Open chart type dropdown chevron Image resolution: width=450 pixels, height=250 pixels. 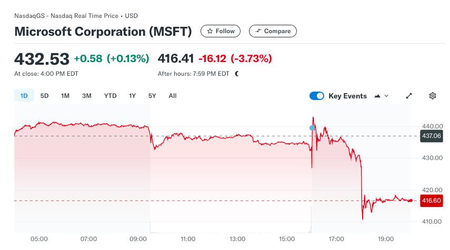click(x=387, y=96)
